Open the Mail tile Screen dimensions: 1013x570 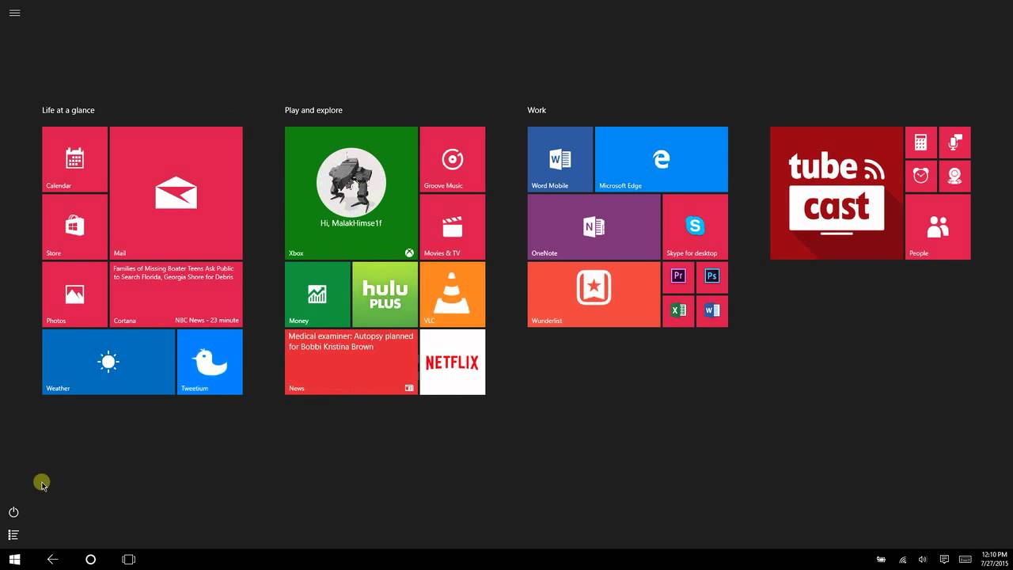click(x=176, y=193)
